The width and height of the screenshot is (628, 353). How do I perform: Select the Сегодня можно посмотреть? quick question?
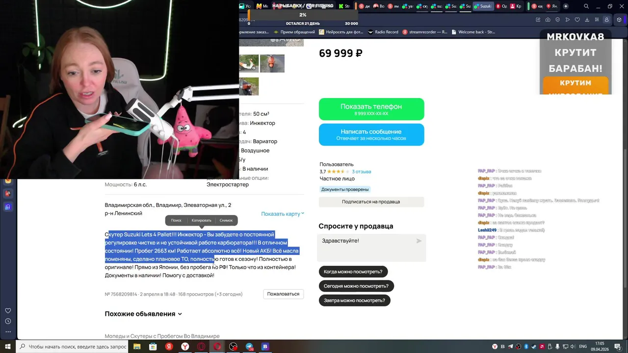coord(356,286)
